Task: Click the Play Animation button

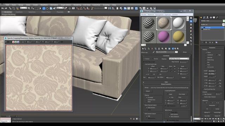Action: pos(208,119)
